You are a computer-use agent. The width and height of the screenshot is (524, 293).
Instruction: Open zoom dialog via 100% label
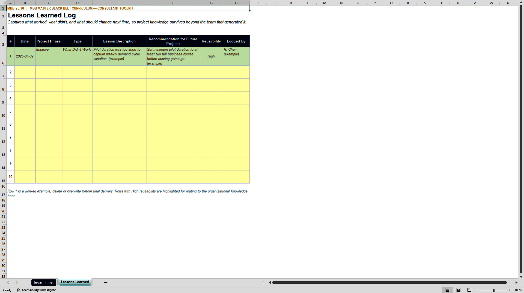pyautogui.click(x=518, y=290)
